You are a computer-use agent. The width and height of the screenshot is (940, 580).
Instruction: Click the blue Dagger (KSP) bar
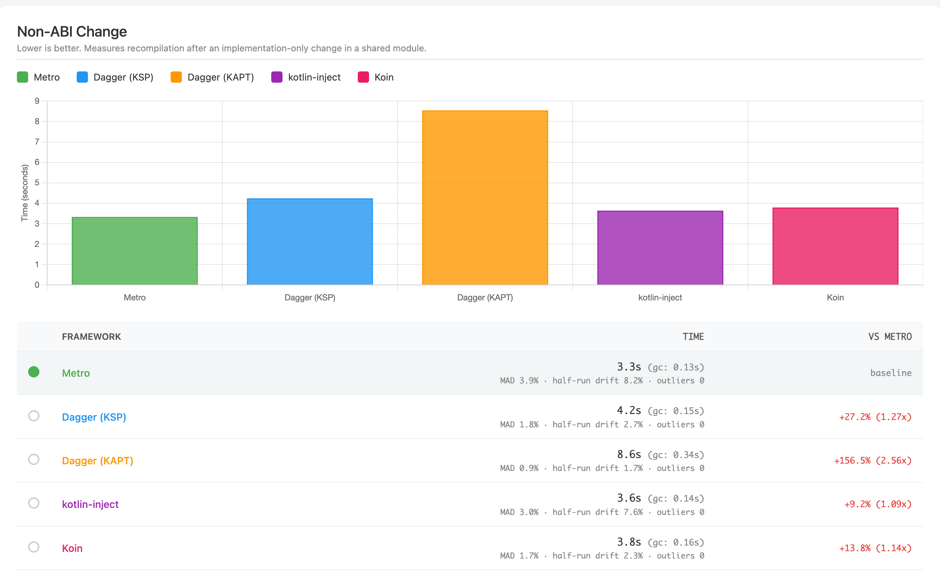[310, 242]
